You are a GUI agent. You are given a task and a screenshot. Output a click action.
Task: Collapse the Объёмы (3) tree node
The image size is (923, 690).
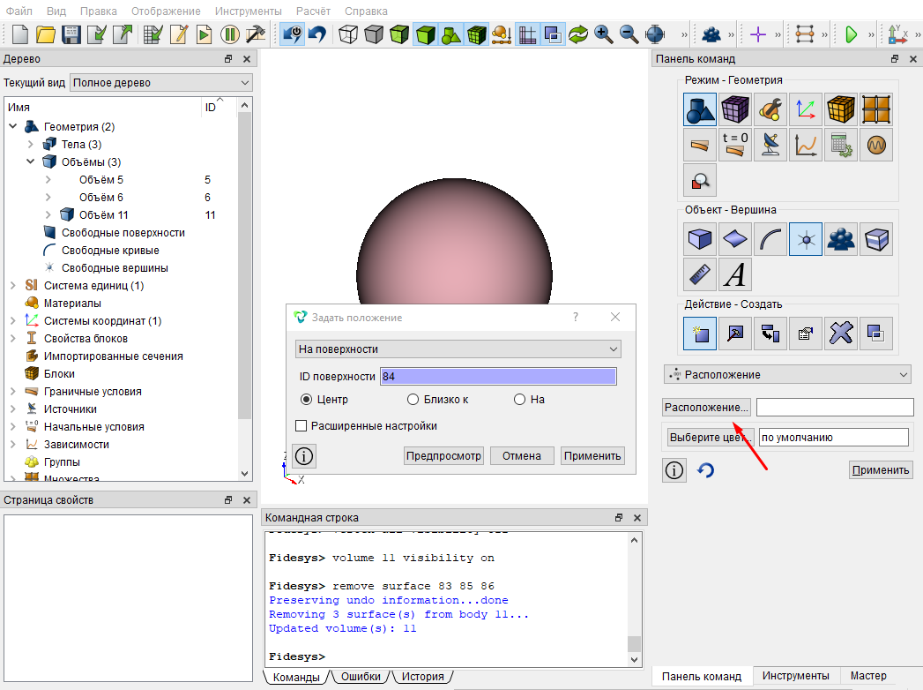point(31,161)
